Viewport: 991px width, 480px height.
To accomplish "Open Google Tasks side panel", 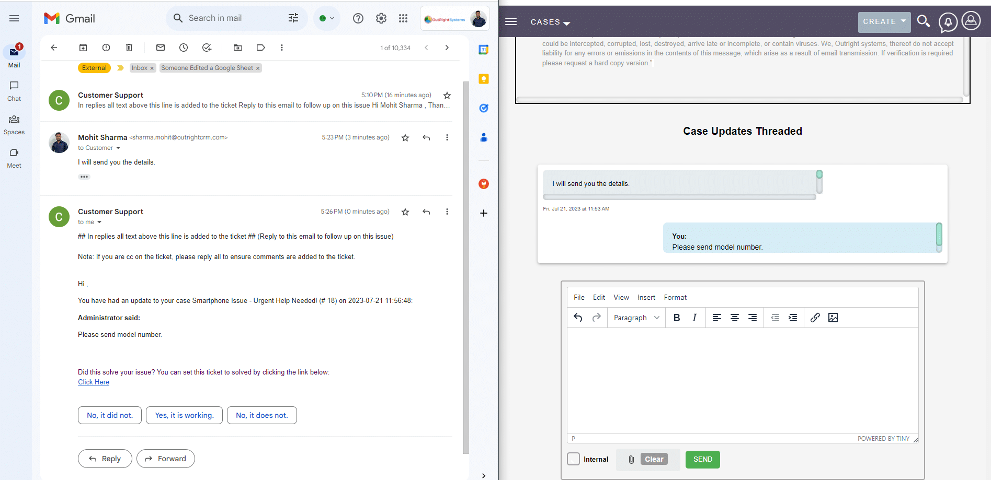I will click(x=484, y=108).
